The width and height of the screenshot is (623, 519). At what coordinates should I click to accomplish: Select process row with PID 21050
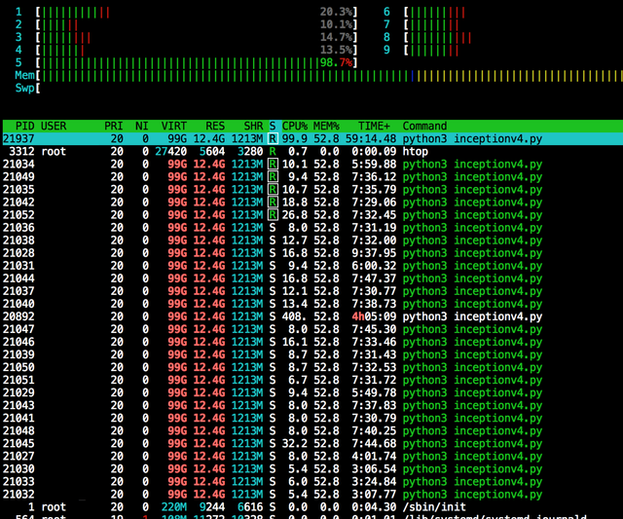pos(311,368)
